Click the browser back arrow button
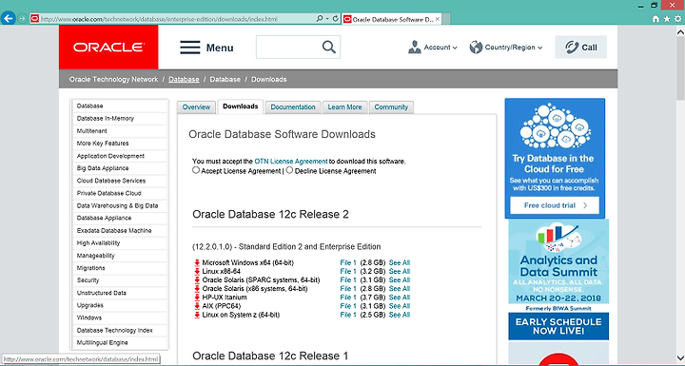The image size is (685, 366). (x=9, y=18)
